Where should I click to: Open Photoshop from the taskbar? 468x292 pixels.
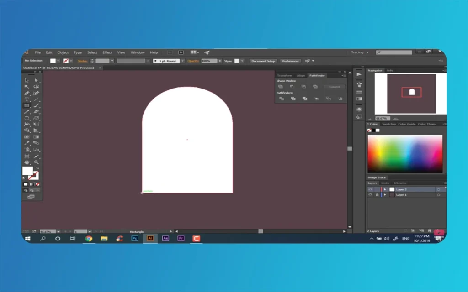point(135,238)
